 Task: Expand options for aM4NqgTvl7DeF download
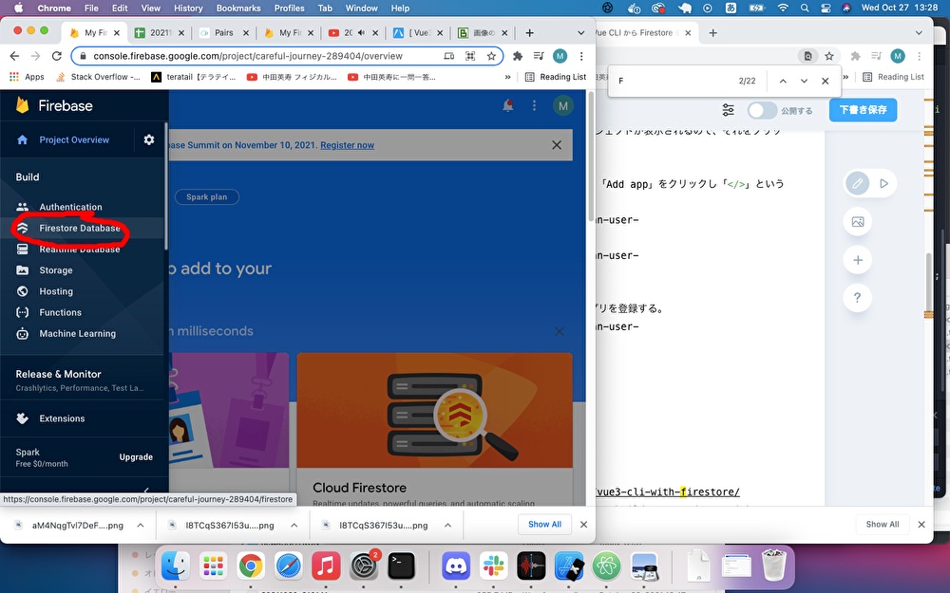[x=141, y=526]
